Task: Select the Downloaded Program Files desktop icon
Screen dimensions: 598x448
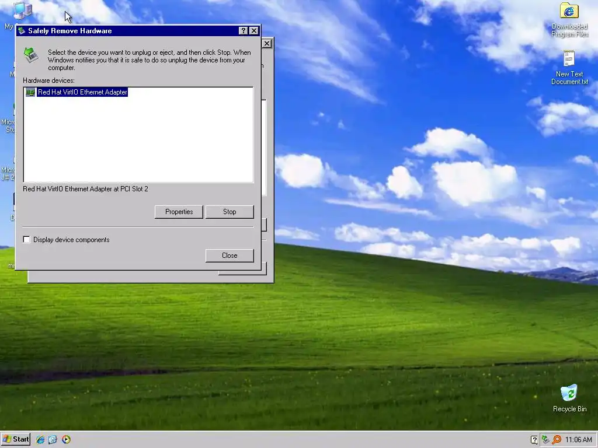Action: [569, 20]
